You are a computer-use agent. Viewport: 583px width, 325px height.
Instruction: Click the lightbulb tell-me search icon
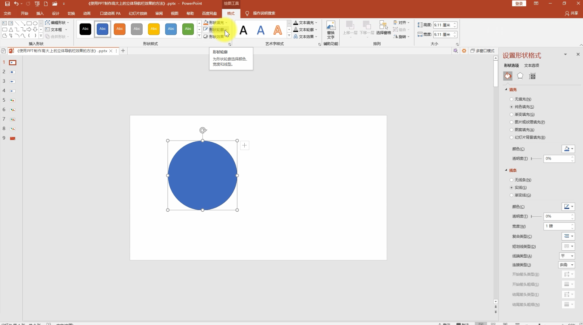(247, 13)
